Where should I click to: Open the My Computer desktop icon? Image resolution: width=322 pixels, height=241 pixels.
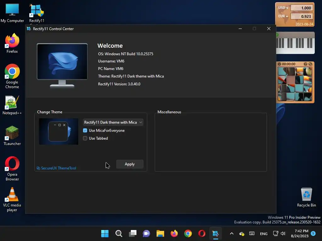coord(12,13)
